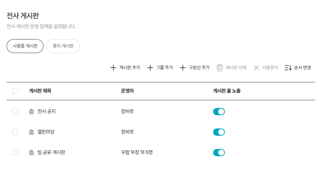Select the 열린마당 row checkbox
Image resolution: width=321 pixels, height=176 pixels.
[x=15, y=132]
